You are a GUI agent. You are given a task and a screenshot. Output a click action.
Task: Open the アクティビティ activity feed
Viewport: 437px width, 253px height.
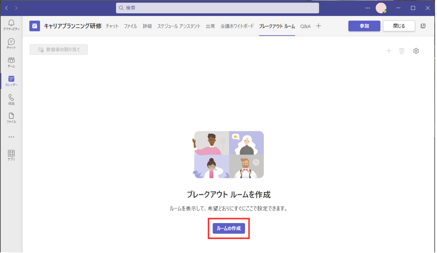click(x=11, y=25)
